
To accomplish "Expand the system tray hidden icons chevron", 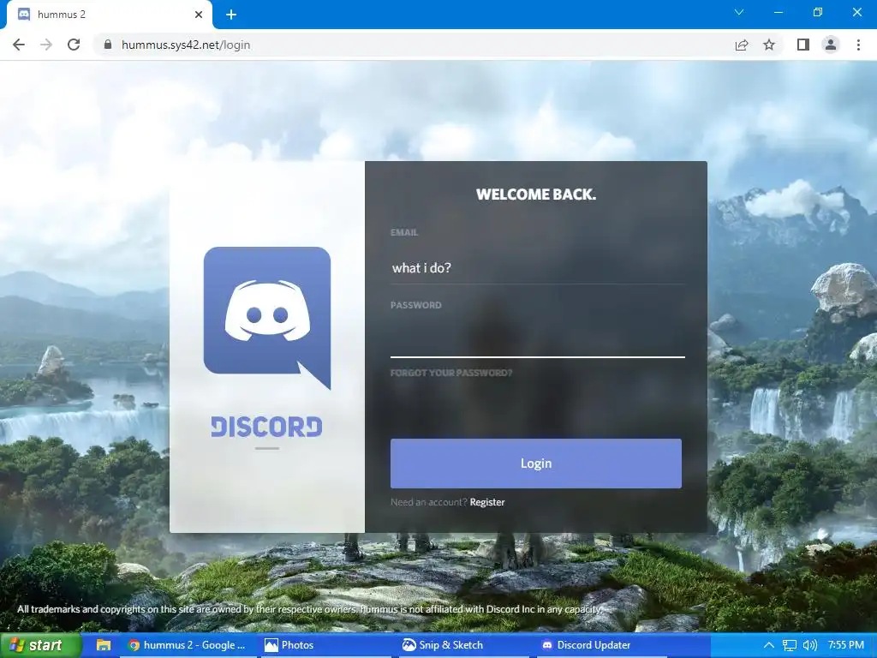I will click(x=769, y=645).
